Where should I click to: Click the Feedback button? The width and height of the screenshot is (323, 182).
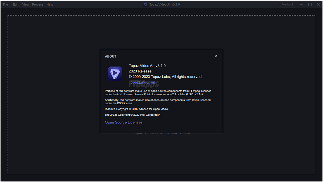click(x=287, y=4)
